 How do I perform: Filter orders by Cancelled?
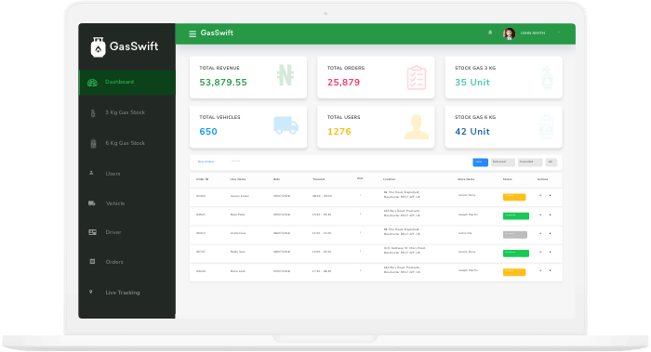(530, 163)
